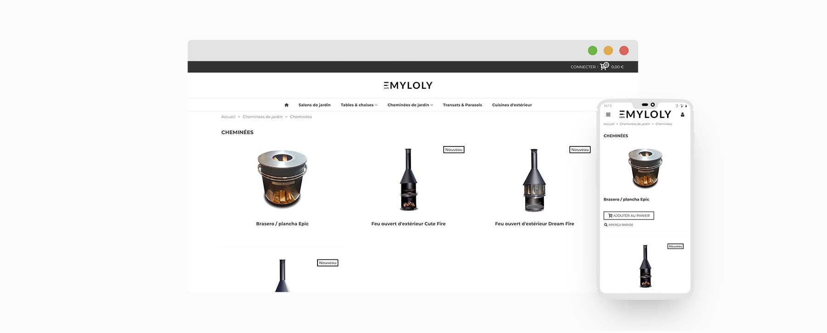Select the Dream Fire fireplace thumbnail
Screen dimensions: 827x333
click(534, 180)
